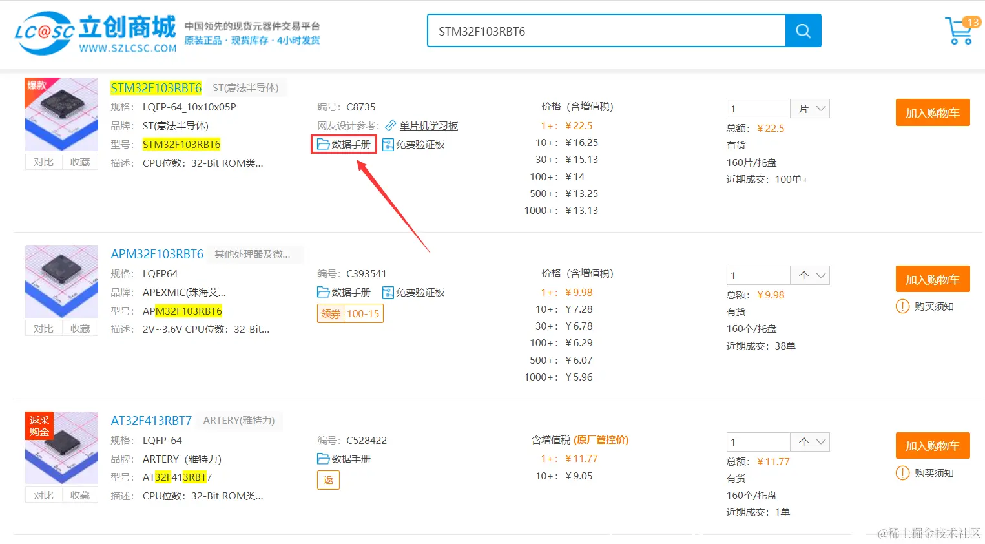Click 收藏 under AT32F413RBT7 image

[80, 496]
